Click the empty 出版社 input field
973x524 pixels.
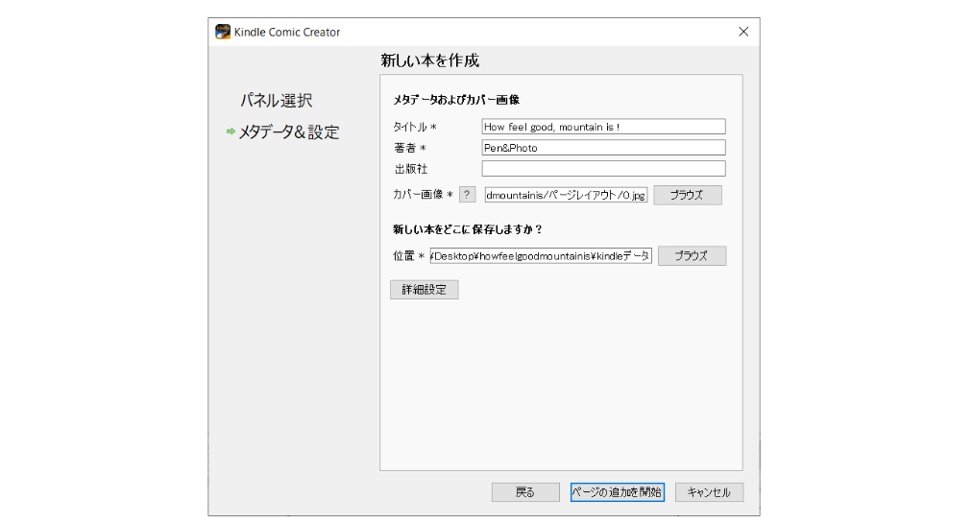[x=603, y=169]
